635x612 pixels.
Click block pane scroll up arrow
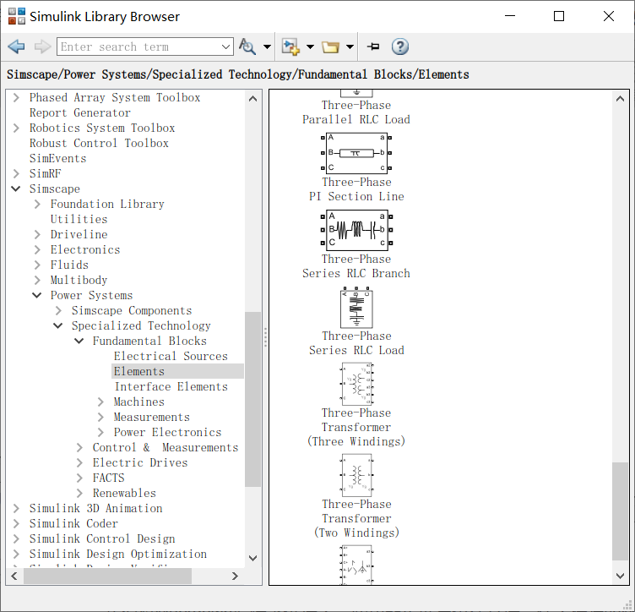click(620, 99)
